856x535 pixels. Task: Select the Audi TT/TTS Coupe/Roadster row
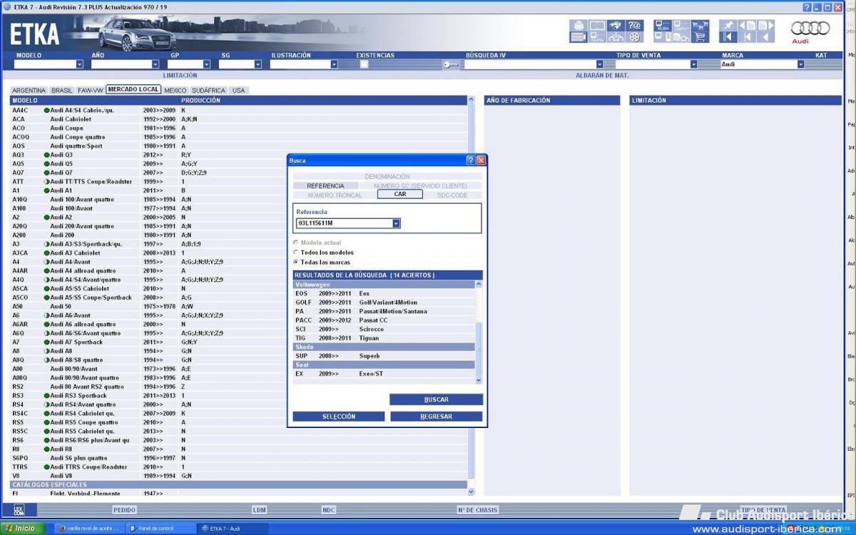coord(239,181)
